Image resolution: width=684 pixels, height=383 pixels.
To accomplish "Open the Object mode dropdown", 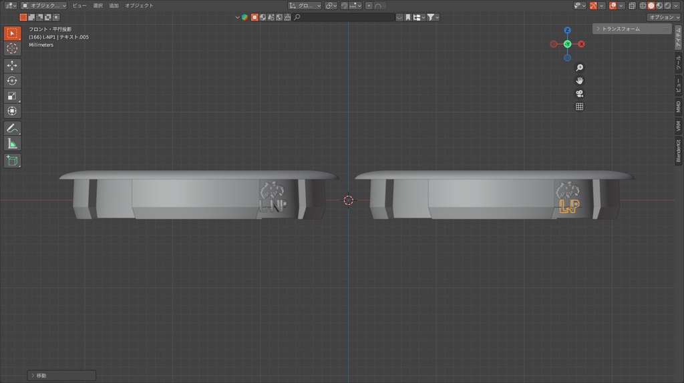I will (x=43, y=5).
